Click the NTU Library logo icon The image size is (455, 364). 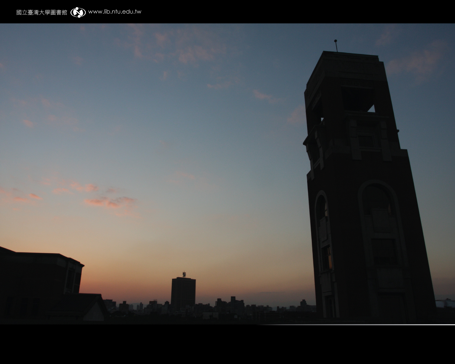click(78, 12)
